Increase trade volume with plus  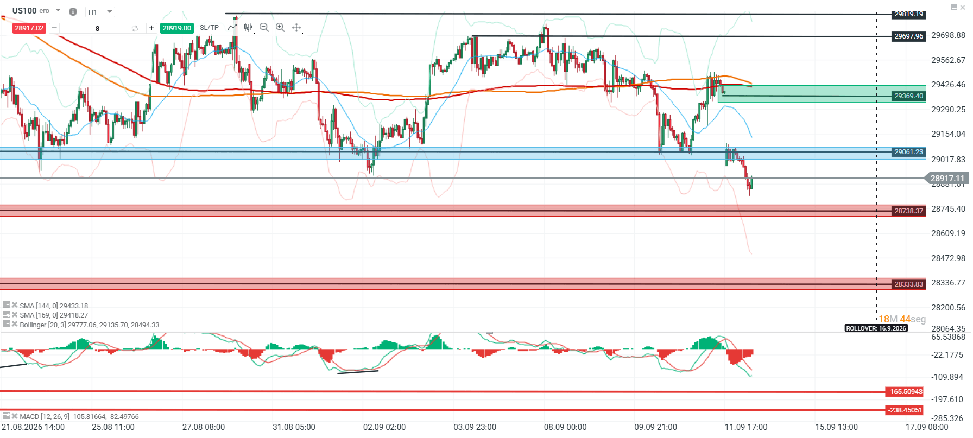(151, 28)
